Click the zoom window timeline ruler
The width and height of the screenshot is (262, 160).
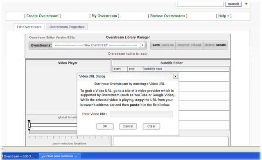pos(68,138)
